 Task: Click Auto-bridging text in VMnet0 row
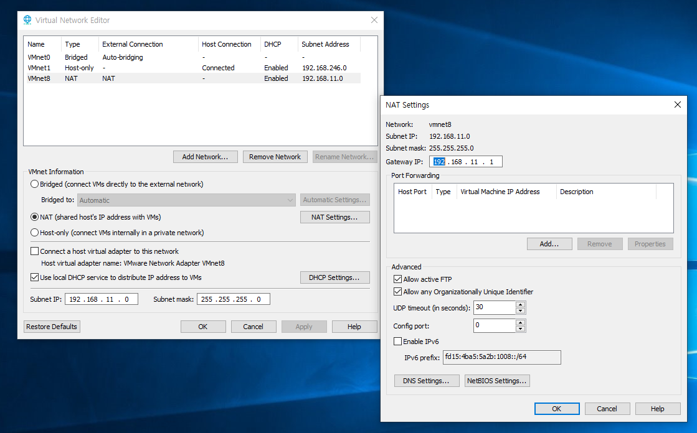click(123, 57)
